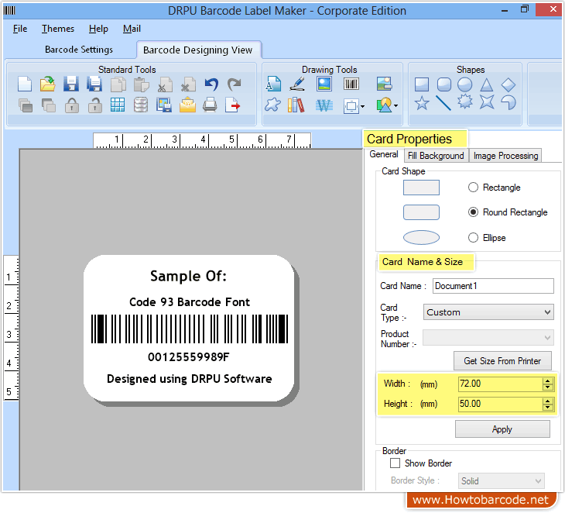Image resolution: width=565 pixels, height=513 pixels.
Task: Select the Ellipse shape tool
Action: (465, 84)
